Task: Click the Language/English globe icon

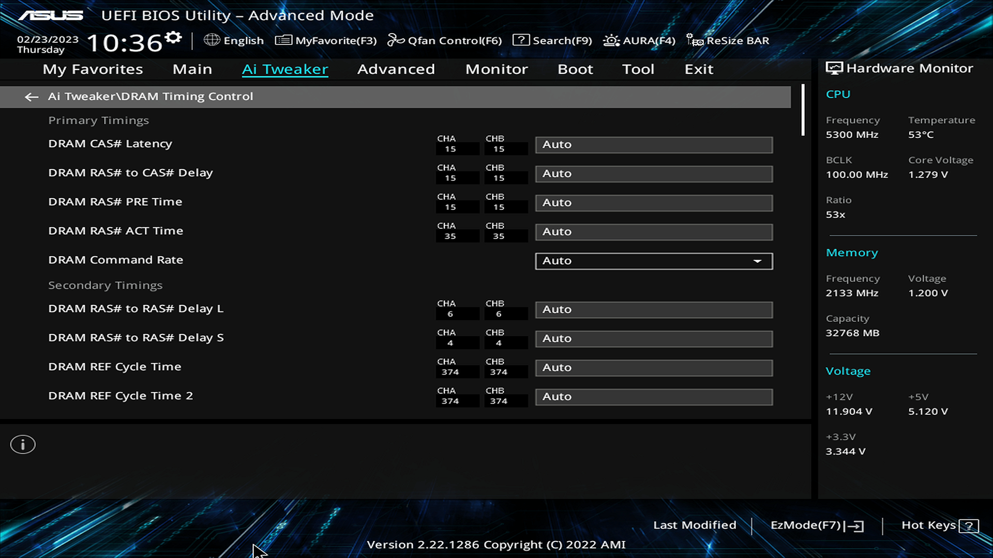Action: point(212,40)
